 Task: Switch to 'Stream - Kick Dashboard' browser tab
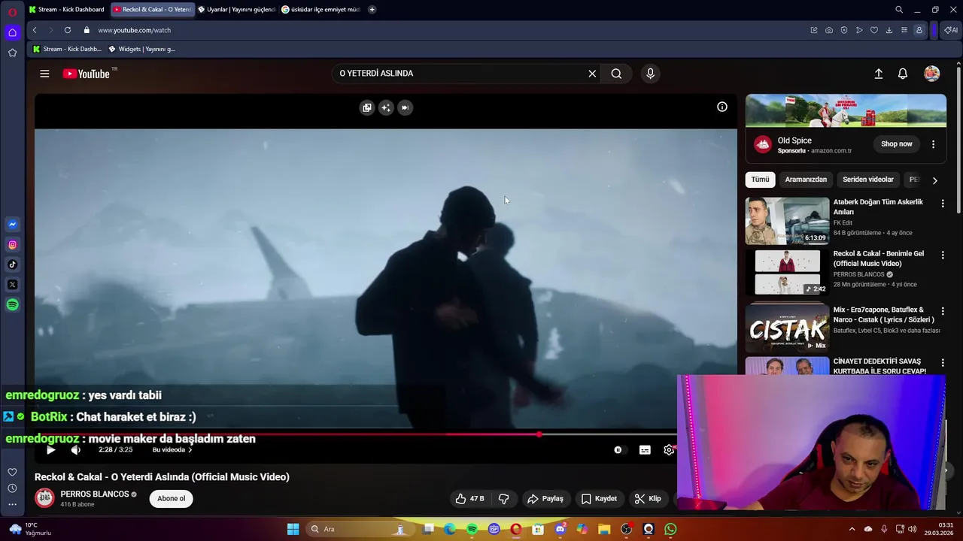[67, 10]
